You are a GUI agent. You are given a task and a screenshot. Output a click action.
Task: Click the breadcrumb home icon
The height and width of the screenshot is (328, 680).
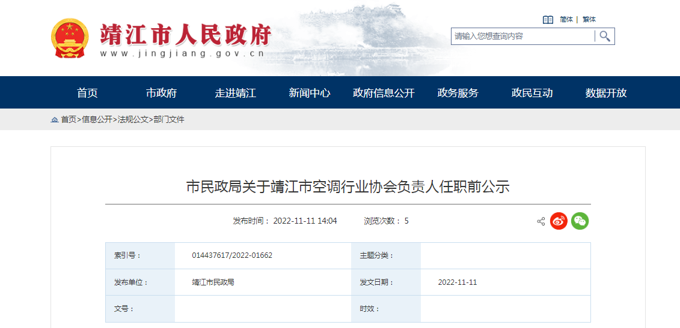click(x=55, y=120)
